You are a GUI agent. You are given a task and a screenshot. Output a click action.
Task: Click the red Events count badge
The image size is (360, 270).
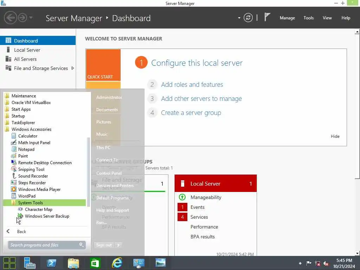pyautogui.click(x=182, y=207)
